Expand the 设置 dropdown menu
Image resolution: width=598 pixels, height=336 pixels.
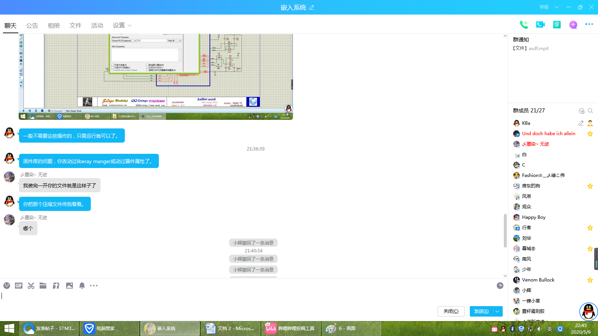122,25
